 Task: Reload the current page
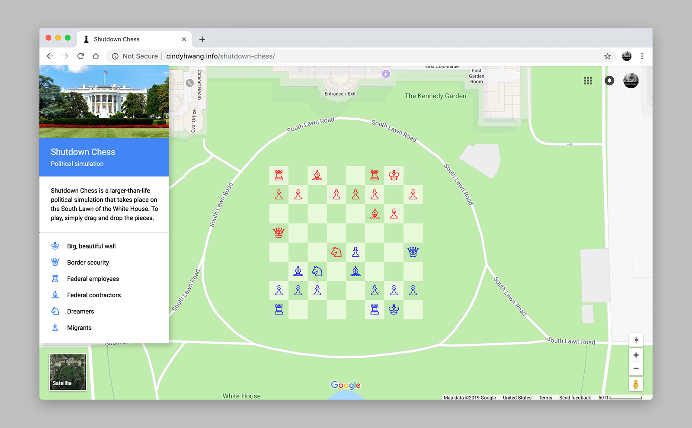[x=80, y=56]
